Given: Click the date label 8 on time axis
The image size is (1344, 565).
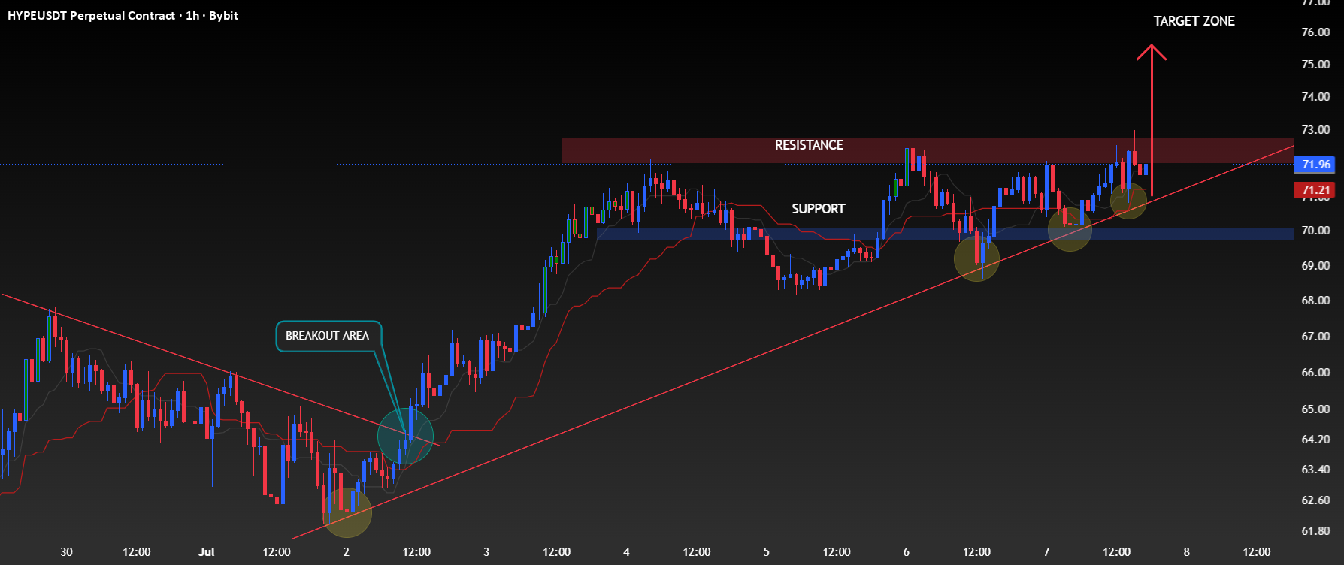Looking at the screenshot, I should pyautogui.click(x=1187, y=552).
